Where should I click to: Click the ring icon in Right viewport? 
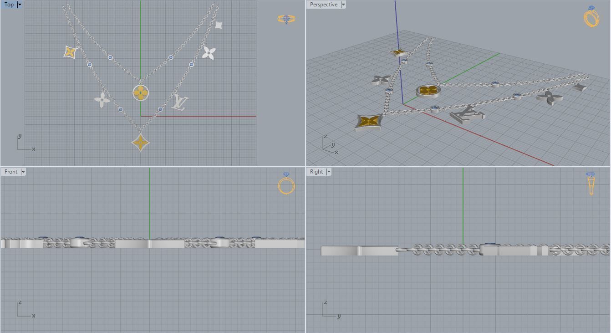[591, 184]
